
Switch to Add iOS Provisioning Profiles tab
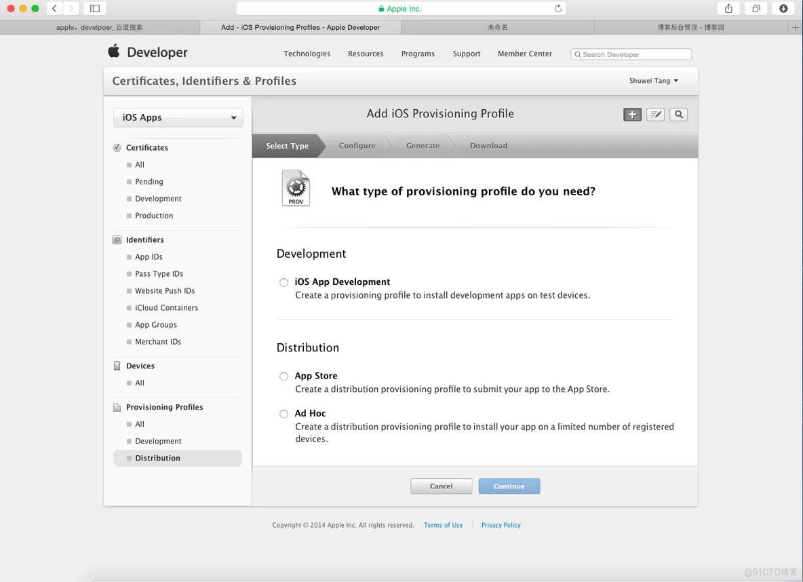point(300,28)
